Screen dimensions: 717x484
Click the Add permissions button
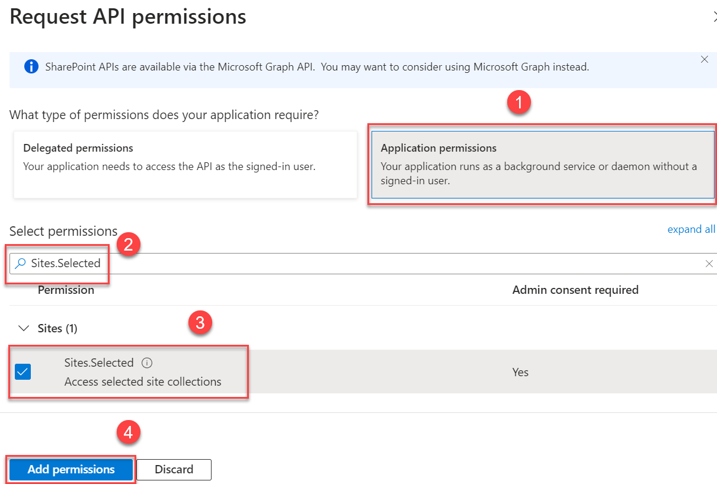[x=71, y=469]
